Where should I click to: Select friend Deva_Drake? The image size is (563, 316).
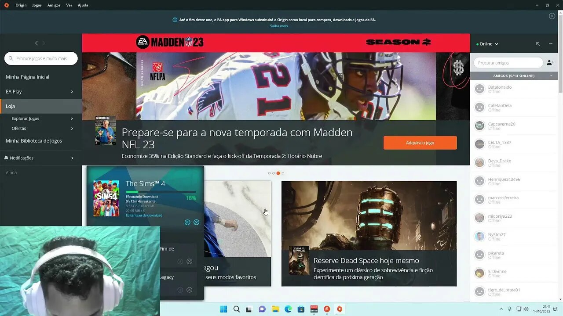[x=514, y=163]
